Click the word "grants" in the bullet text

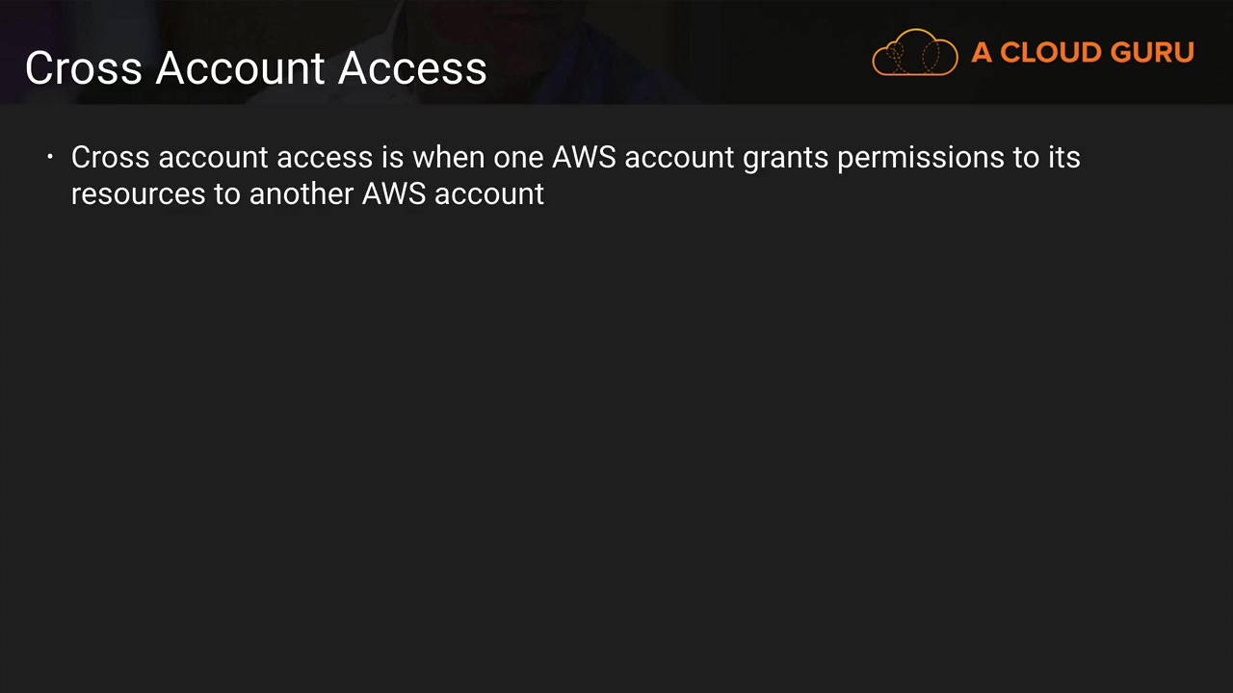point(785,157)
